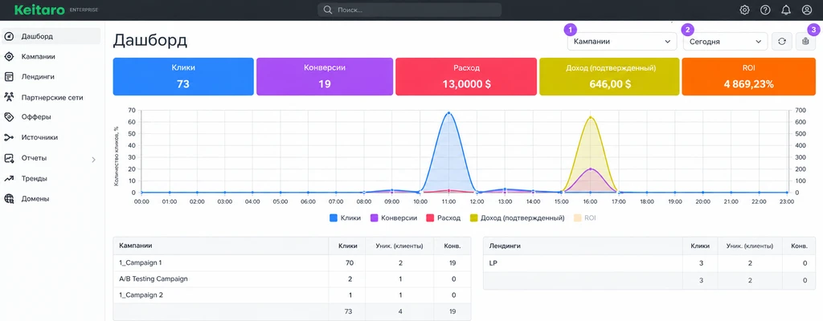Toggle Клики series in chart legend
823x321 pixels.
pos(345,217)
